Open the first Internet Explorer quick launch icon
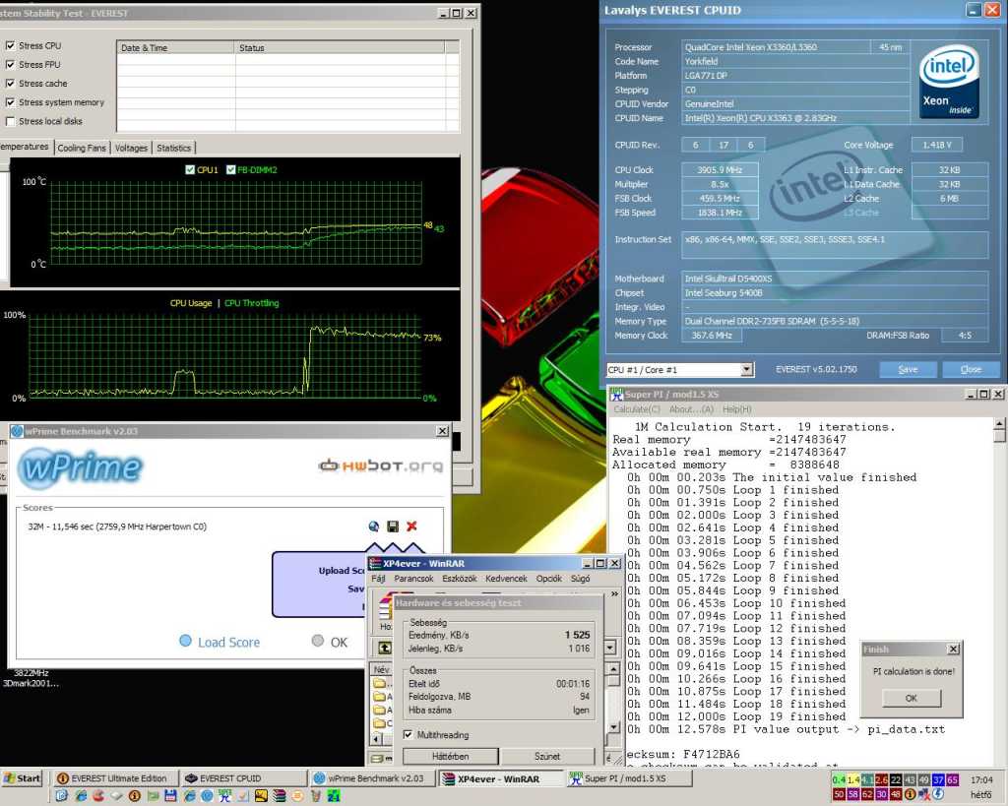 pos(81,796)
